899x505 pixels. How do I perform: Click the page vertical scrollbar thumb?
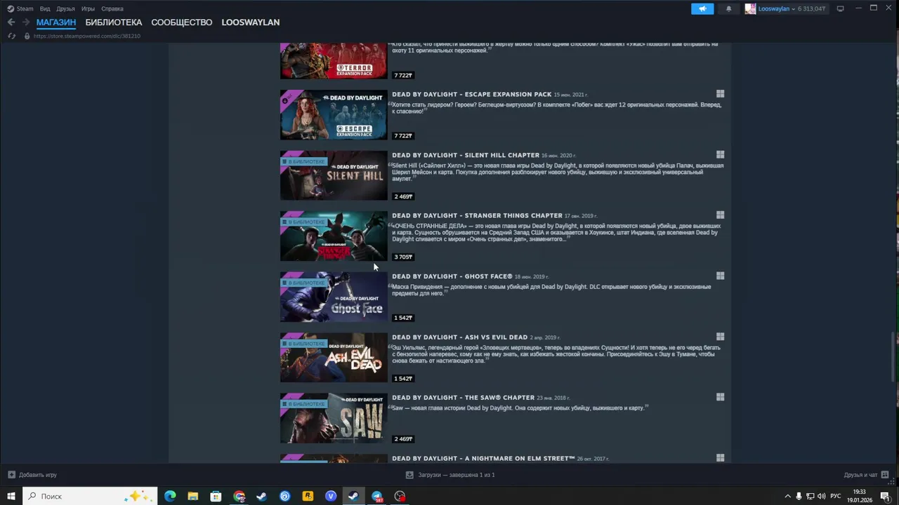[x=893, y=357]
